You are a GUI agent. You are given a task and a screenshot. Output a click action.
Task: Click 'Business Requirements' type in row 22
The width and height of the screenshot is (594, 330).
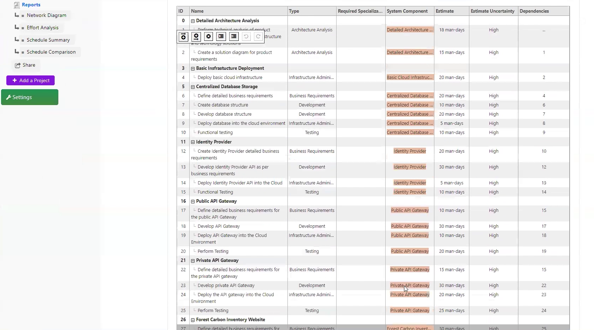click(312, 270)
